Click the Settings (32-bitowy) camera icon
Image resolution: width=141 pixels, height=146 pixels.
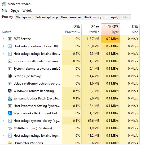(10, 76)
